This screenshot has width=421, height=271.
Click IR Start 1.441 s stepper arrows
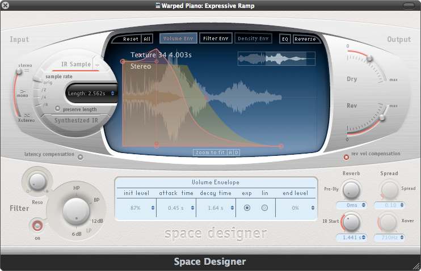click(363, 237)
